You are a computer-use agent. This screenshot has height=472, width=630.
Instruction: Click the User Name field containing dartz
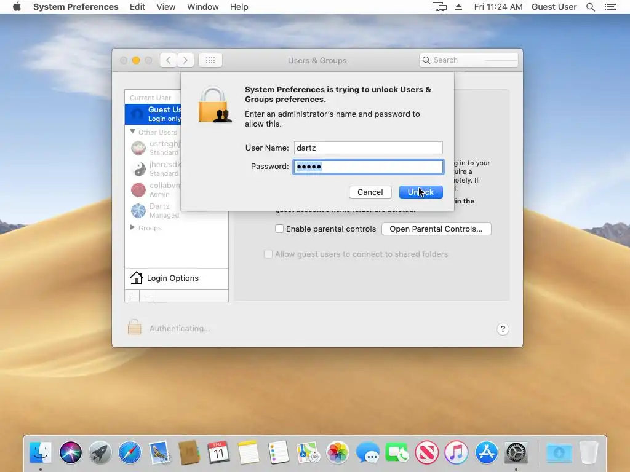click(368, 147)
